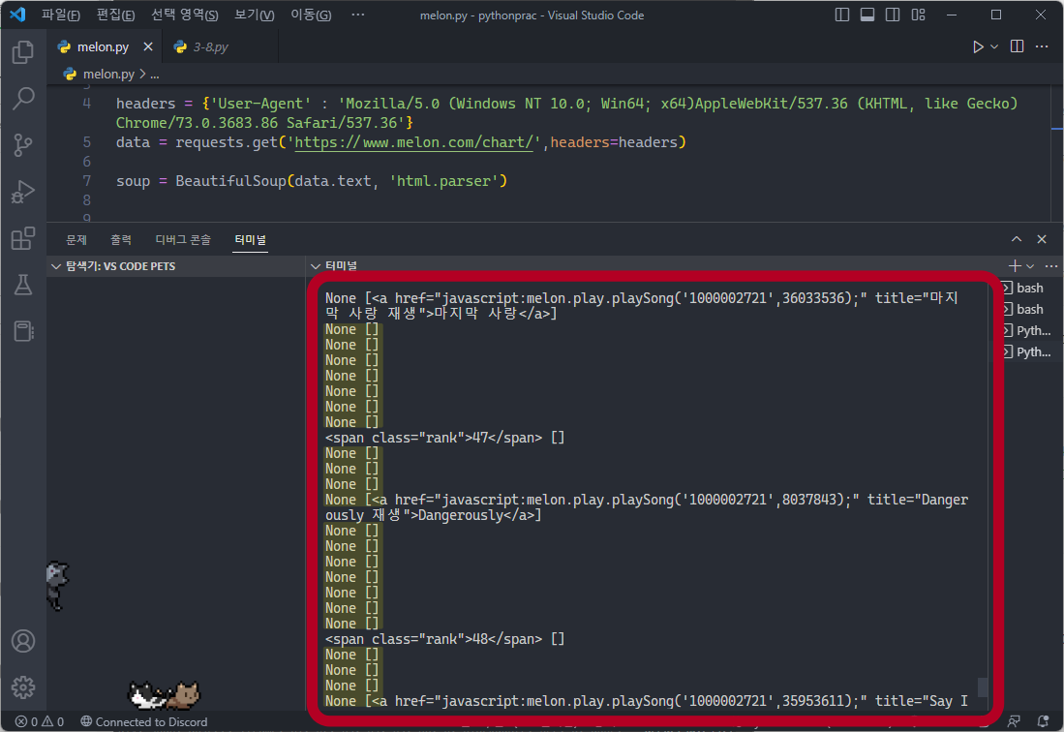Open the new terminal profile dropdown
Viewport: 1064px width, 732px height.
pyautogui.click(x=1030, y=266)
